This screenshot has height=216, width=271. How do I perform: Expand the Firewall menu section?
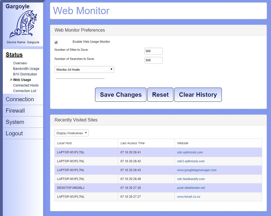coord(15,111)
